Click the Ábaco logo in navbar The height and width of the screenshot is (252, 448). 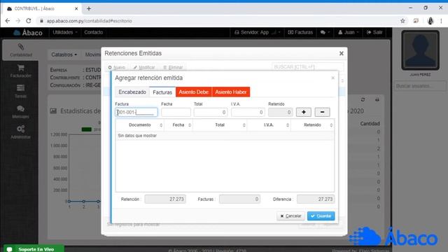pyautogui.click(x=28, y=33)
